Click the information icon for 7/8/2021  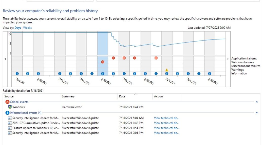click(x=17, y=74)
